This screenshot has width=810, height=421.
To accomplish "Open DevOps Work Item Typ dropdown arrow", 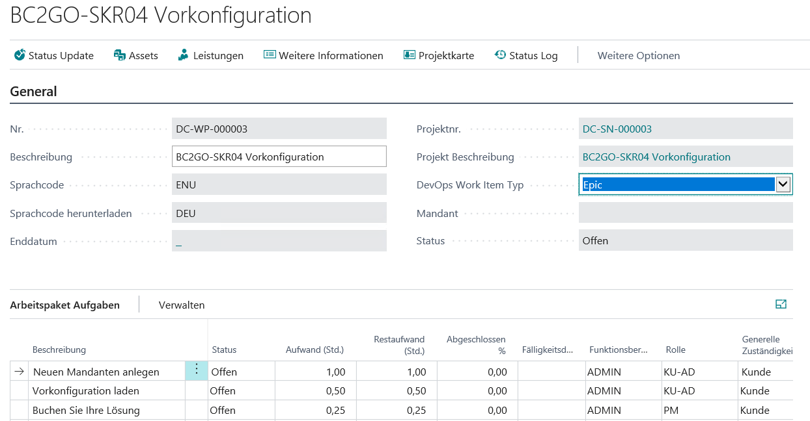I will click(783, 185).
